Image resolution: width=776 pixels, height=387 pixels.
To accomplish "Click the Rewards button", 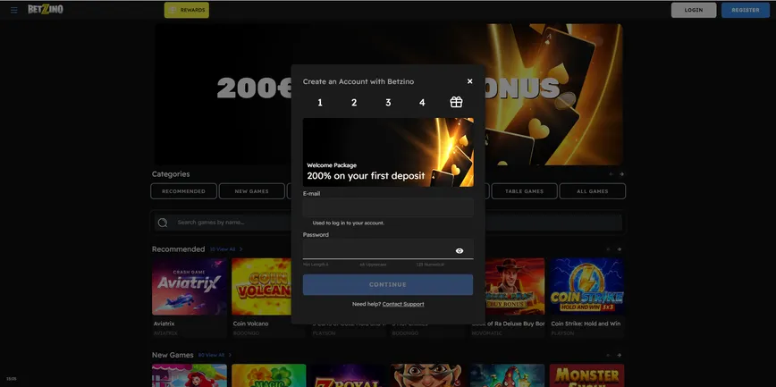I will [x=187, y=10].
